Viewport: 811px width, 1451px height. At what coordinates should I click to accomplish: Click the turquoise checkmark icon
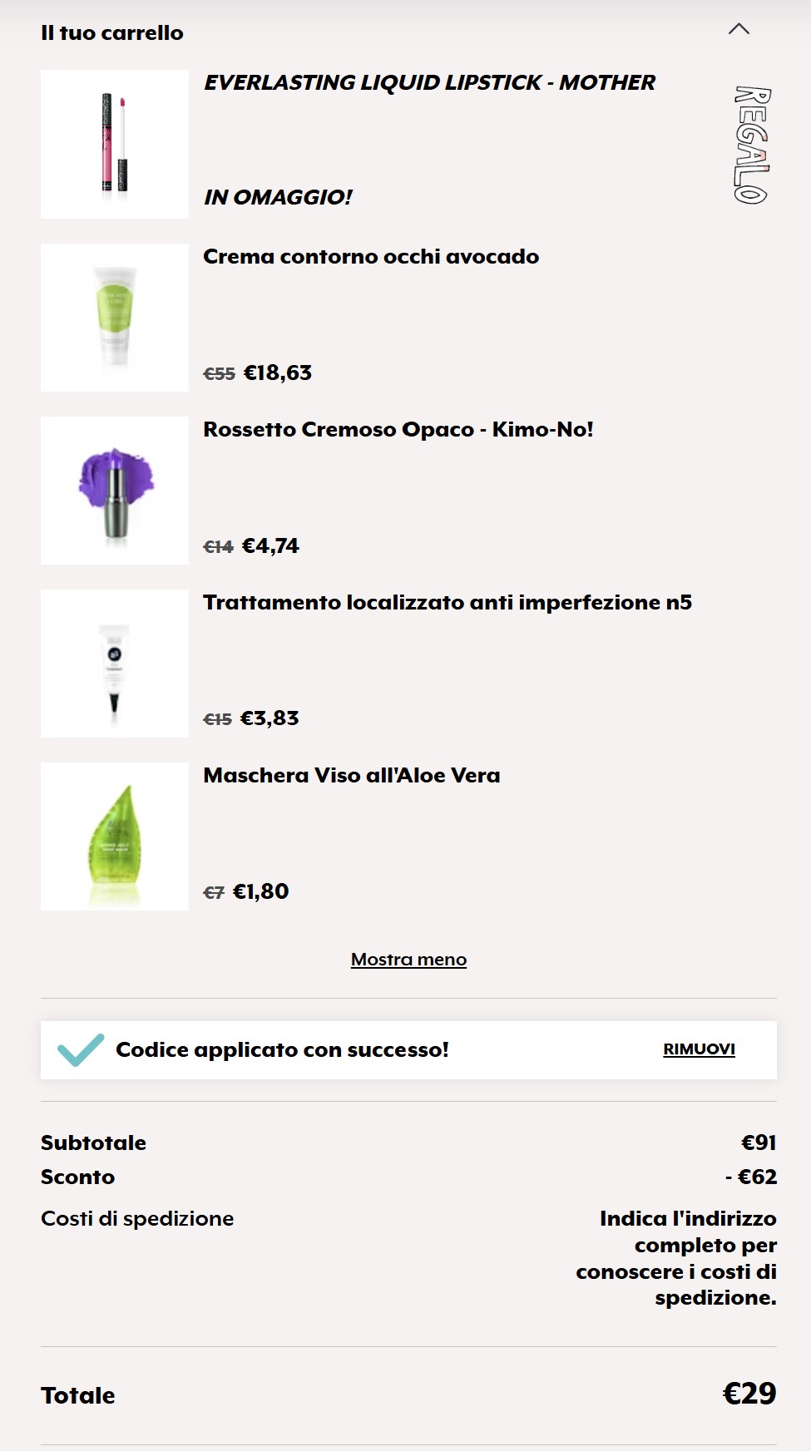(81, 1049)
